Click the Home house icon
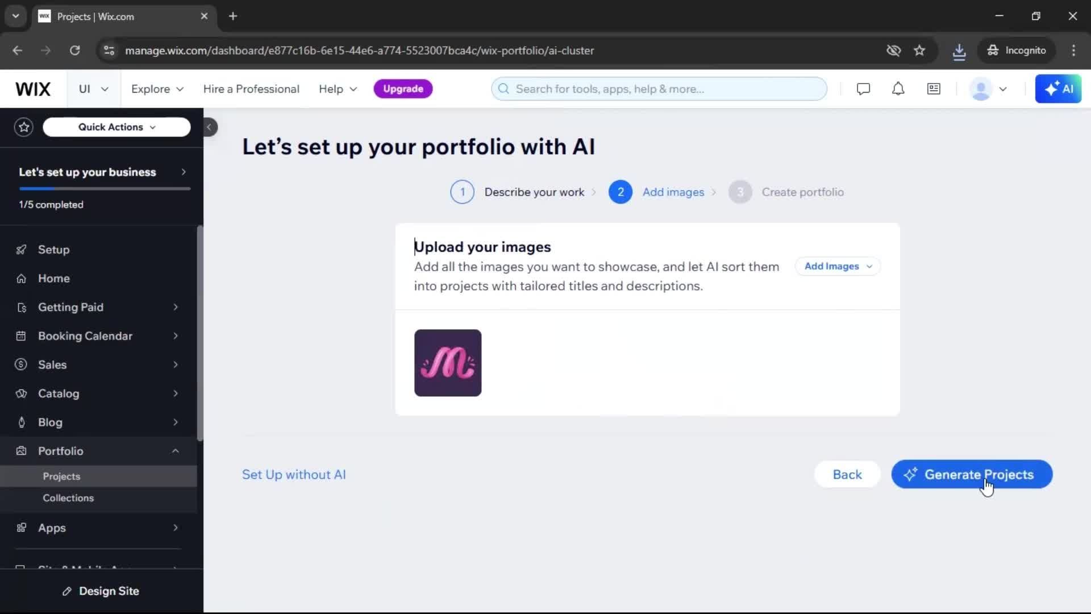 [x=22, y=279]
